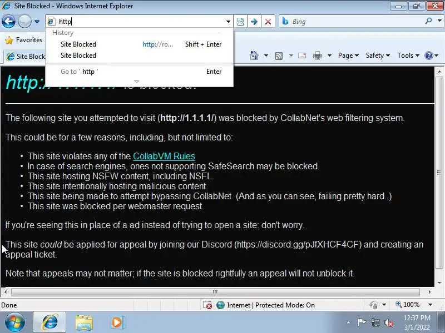Restore down the Internet Explorer window
Viewport: 445px width, 333px height.
[x=416, y=6]
